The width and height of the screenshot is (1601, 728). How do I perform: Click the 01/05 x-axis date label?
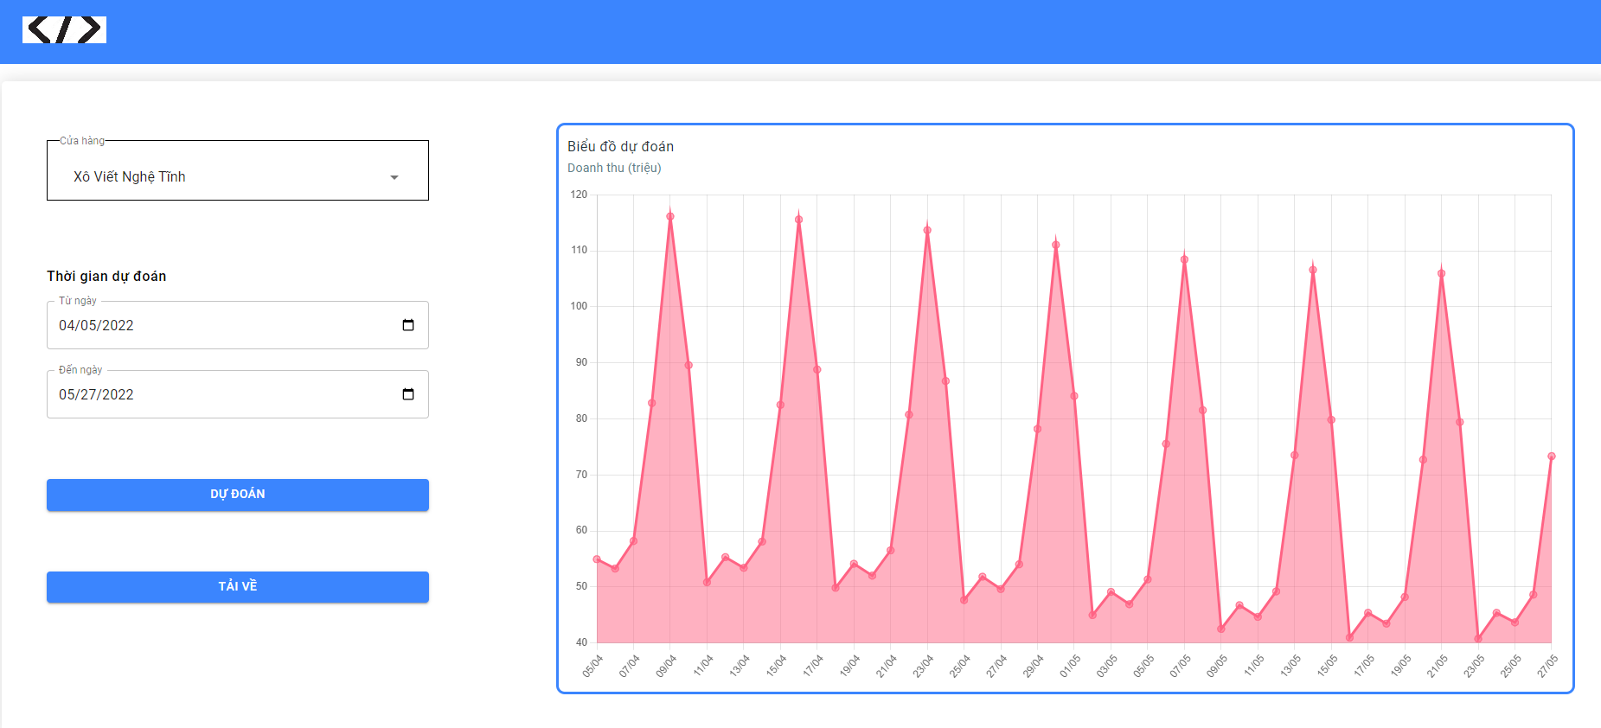pos(1070,665)
